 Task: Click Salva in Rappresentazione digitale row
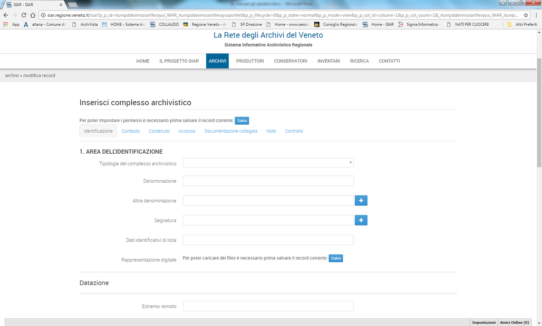[336, 258]
